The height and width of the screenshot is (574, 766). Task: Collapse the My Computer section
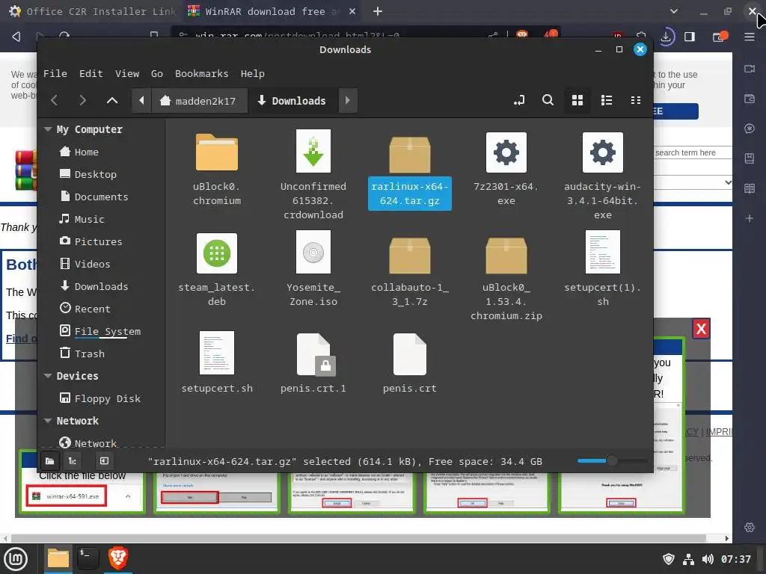[x=48, y=129]
